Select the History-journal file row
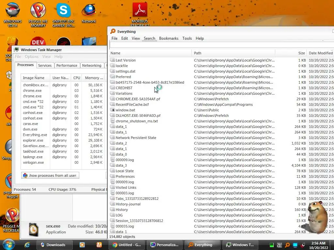Screen dimensions: 334x250 coord(221,204)
